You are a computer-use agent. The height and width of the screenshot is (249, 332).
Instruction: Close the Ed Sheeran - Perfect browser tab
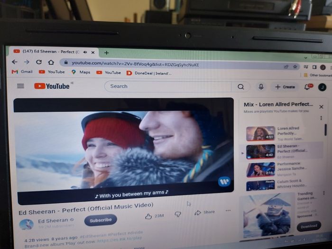[x=93, y=52]
